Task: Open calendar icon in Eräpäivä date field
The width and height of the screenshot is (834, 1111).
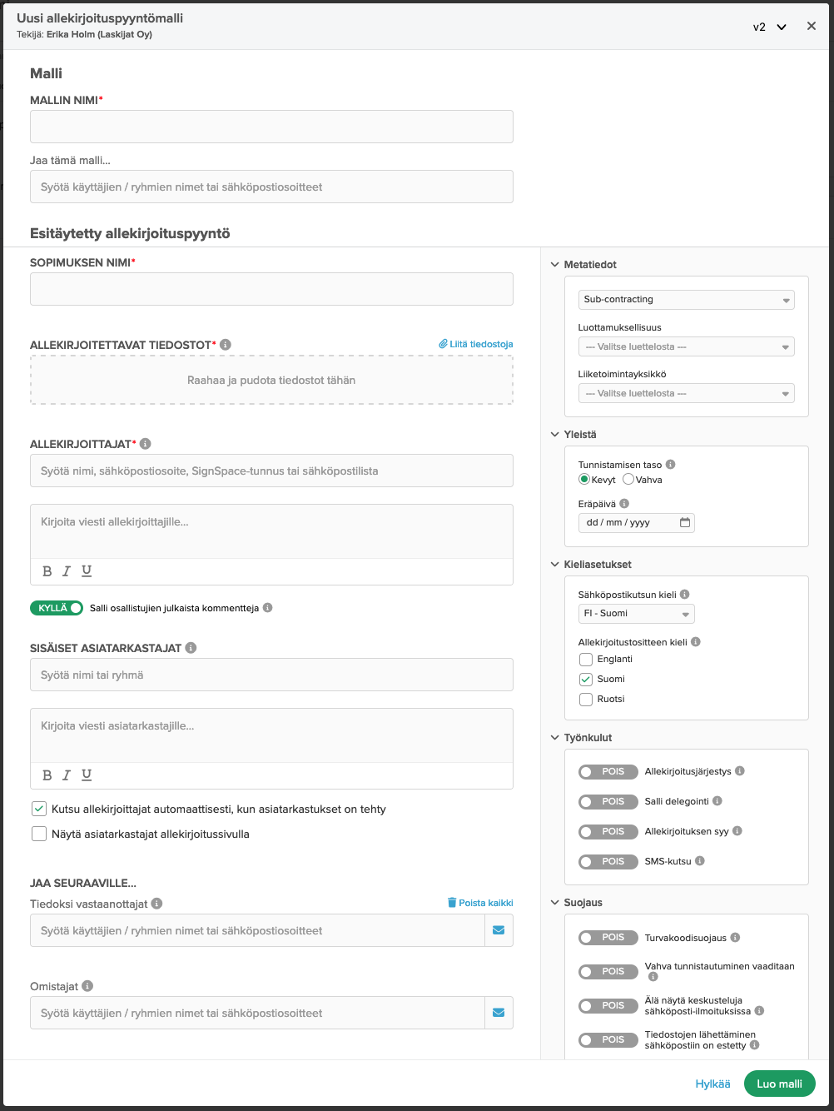Action: pos(685,522)
